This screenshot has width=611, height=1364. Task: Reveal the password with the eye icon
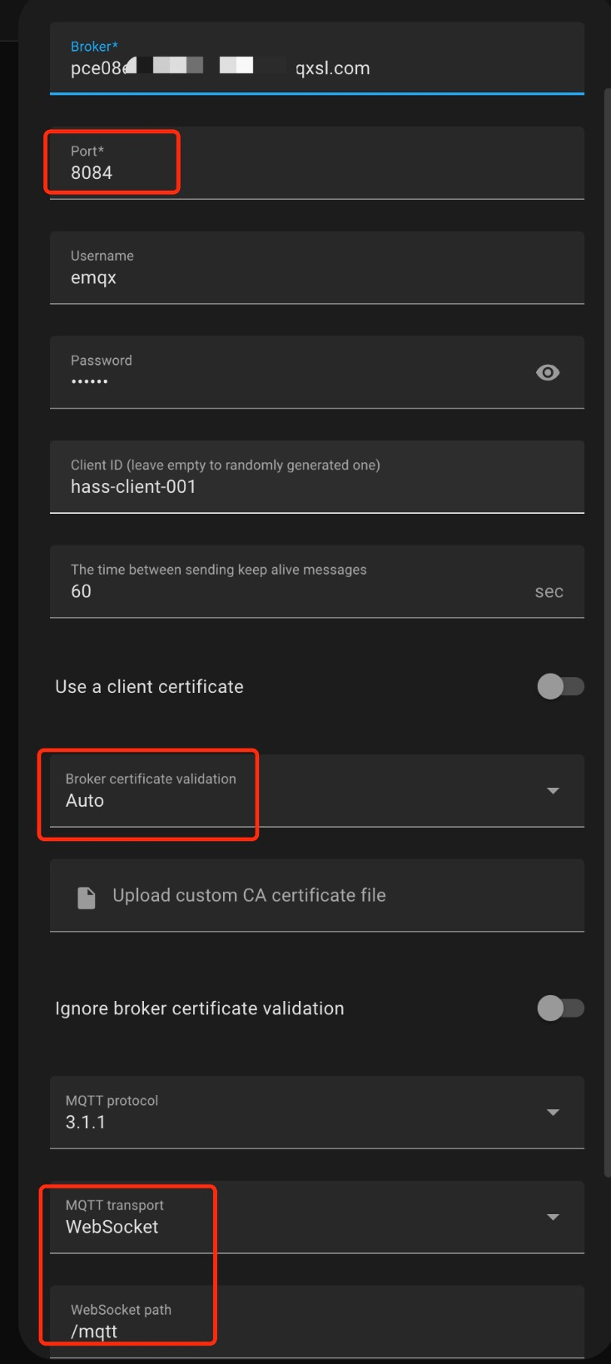pos(547,372)
